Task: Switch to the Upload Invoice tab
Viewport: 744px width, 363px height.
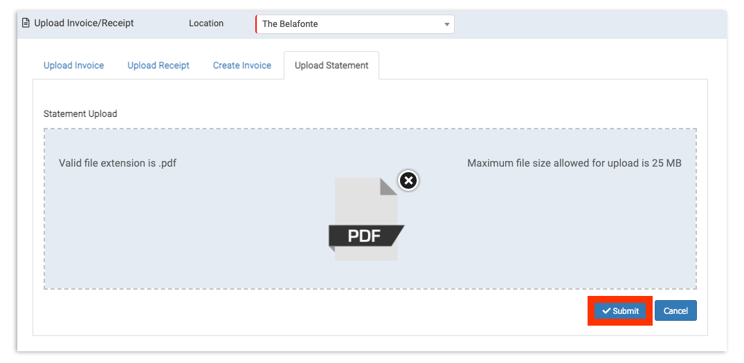Action: (x=73, y=66)
